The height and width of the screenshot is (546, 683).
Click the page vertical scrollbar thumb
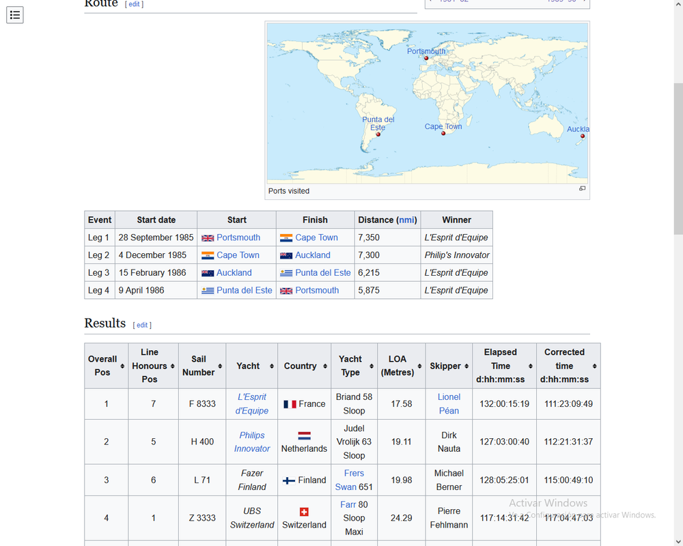pos(678,159)
